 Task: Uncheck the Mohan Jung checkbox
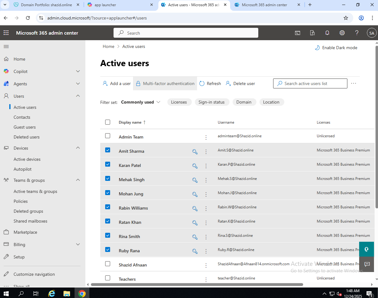click(108, 193)
